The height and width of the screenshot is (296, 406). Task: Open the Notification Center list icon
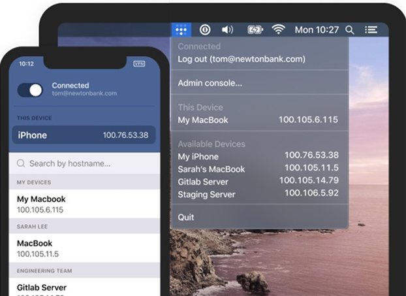371,30
